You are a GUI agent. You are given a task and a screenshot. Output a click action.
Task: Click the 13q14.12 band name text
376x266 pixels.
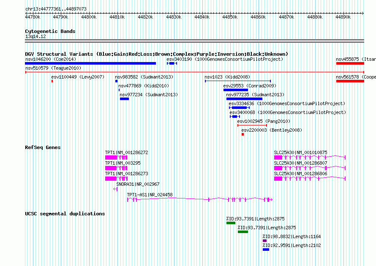[35, 36]
